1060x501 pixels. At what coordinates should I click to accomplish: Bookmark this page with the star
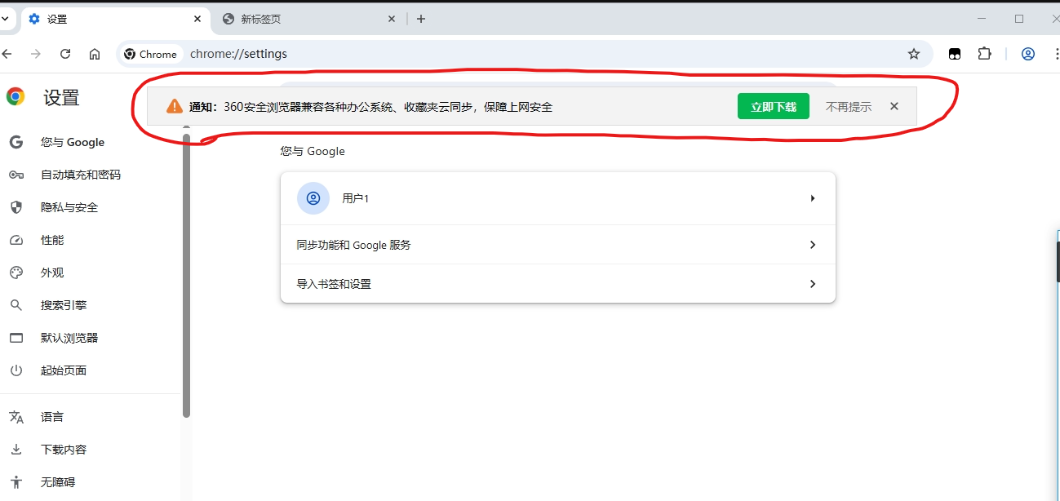[914, 54]
